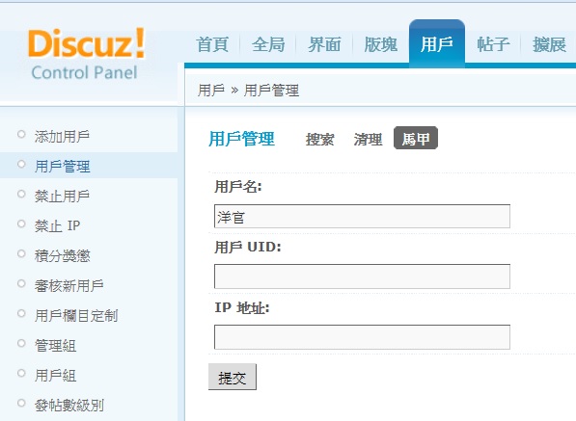Go to the 版塊 tab
The width and height of the screenshot is (576, 421).
tap(380, 44)
